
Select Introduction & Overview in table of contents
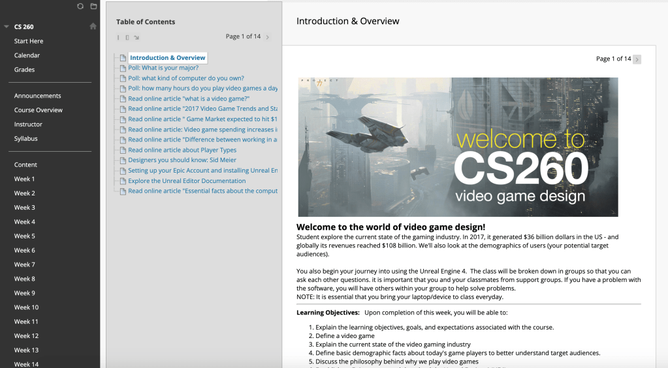pyautogui.click(x=167, y=58)
